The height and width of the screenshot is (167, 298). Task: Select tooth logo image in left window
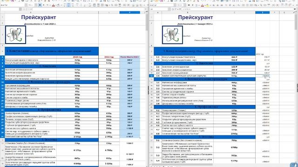point(15,35)
